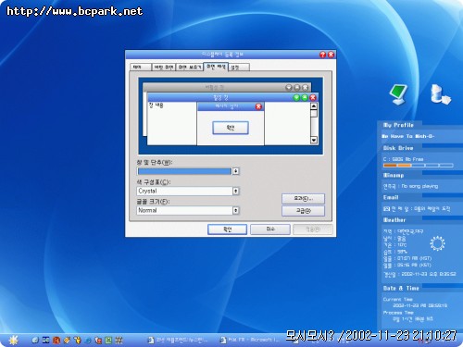Click the 고급(D) advanced button
This screenshot has height=347, width=463.
[303, 211]
